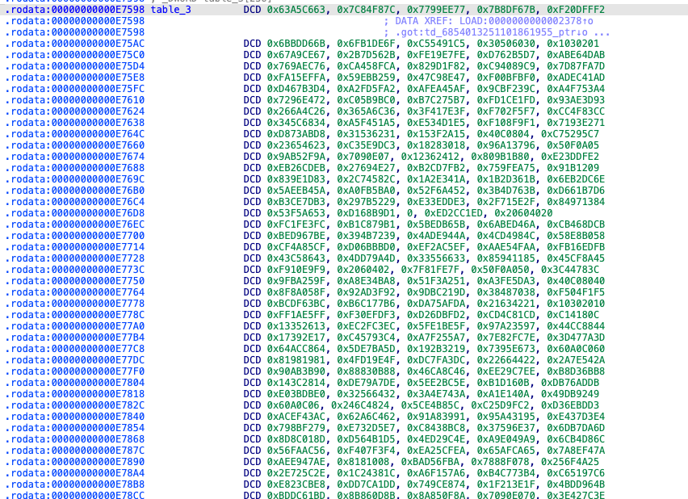This screenshot has height=499, width=688.
Task: Click value 0xE03BDBE0
Action: point(296,394)
